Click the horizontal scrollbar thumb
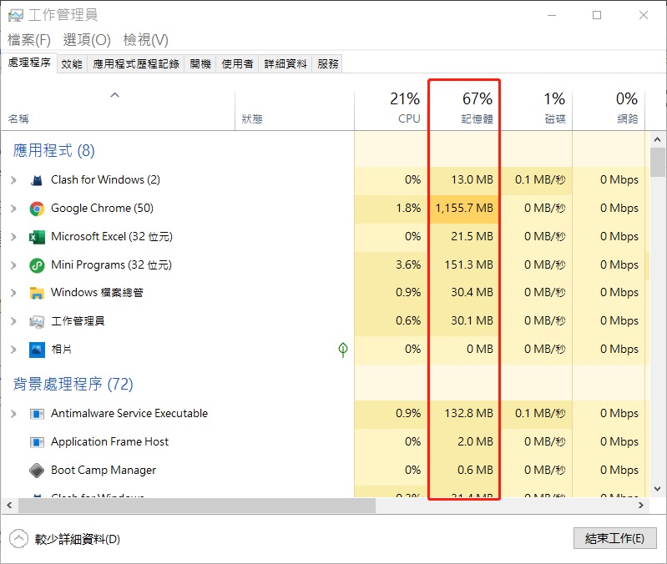This screenshot has width=667, height=564. [197, 506]
